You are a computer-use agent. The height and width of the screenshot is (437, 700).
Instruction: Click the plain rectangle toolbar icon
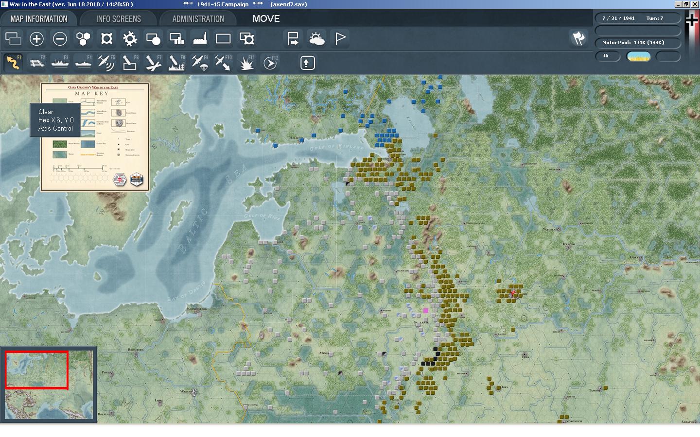pyautogui.click(x=223, y=38)
